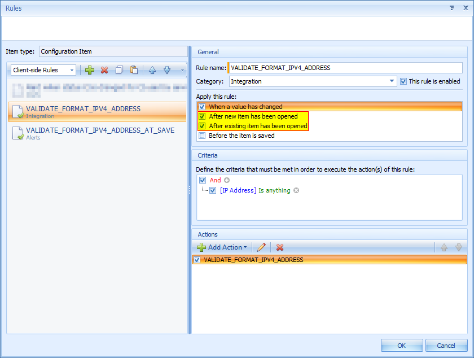The height and width of the screenshot is (358, 474).
Task: Move the rule up with the up arrow
Action: click(152, 70)
